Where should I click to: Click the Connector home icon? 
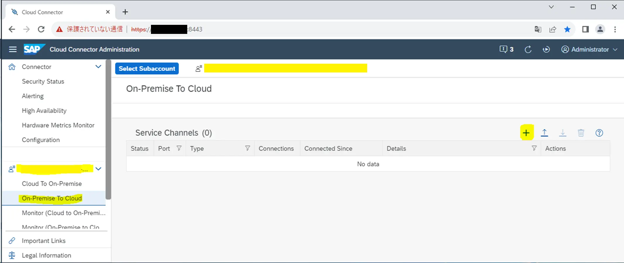pyautogui.click(x=12, y=67)
